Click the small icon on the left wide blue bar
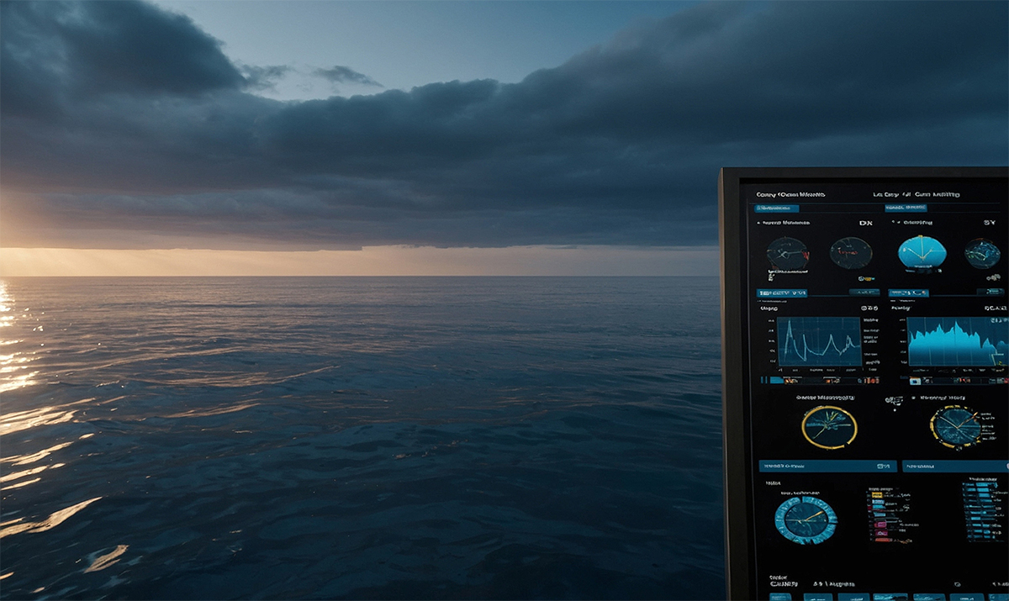1009x601 pixels. 883,466
